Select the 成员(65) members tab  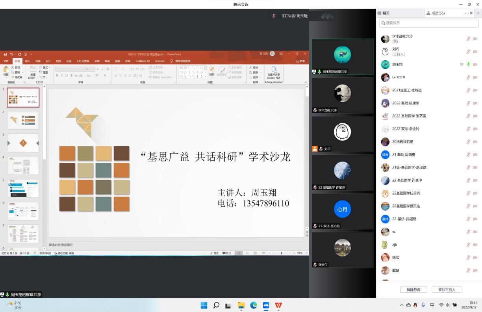[436, 13]
